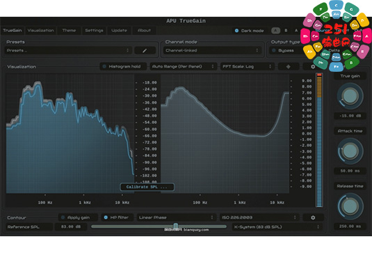This screenshot has height=253, width=372.
Task: Click the True gain label
Action: coord(350,76)
